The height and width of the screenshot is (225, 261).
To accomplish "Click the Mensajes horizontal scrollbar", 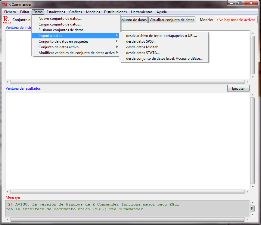I will (127, 220).
